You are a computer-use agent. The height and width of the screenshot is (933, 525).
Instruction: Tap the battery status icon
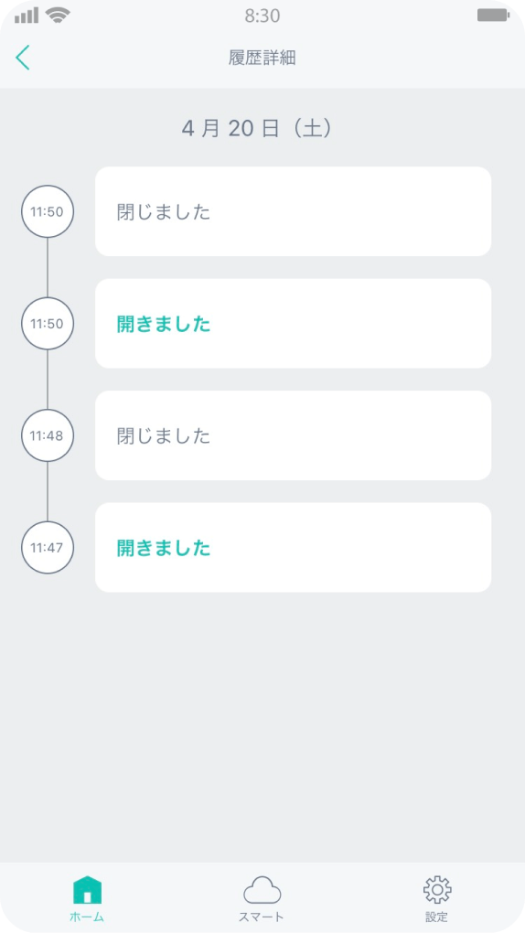pyautogui.click(x=493, y=16)
